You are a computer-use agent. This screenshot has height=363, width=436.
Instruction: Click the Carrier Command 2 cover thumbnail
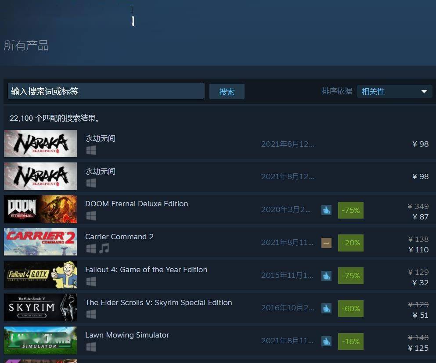point(40,242)
